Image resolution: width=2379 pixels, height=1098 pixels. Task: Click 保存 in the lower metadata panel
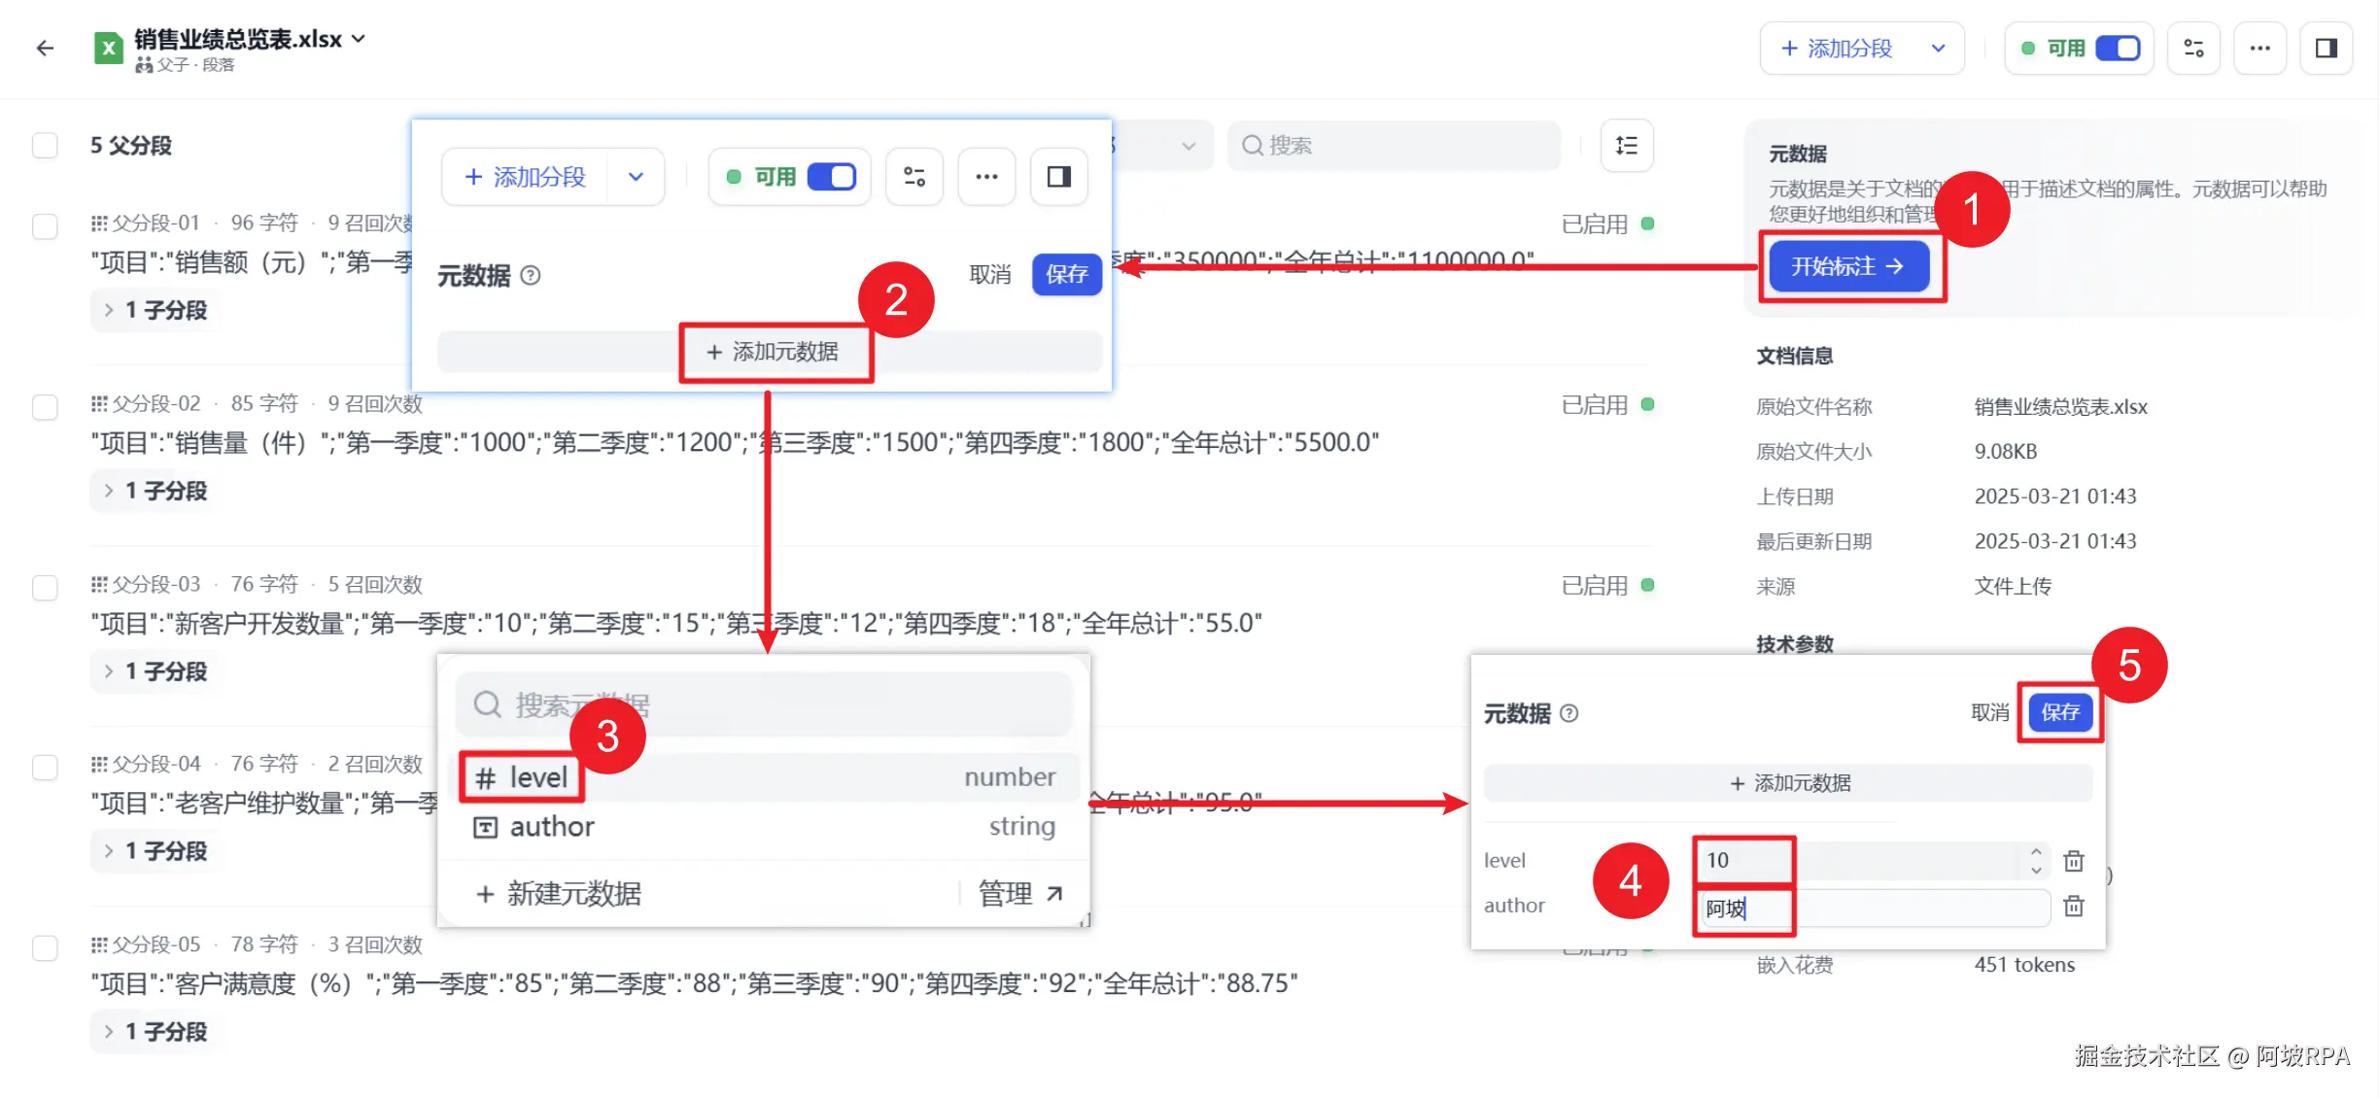2059,712
